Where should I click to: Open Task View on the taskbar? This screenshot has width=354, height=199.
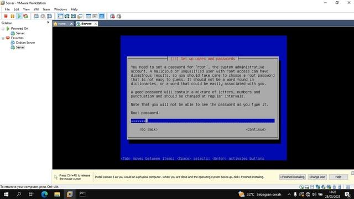[x=31, y=194]
